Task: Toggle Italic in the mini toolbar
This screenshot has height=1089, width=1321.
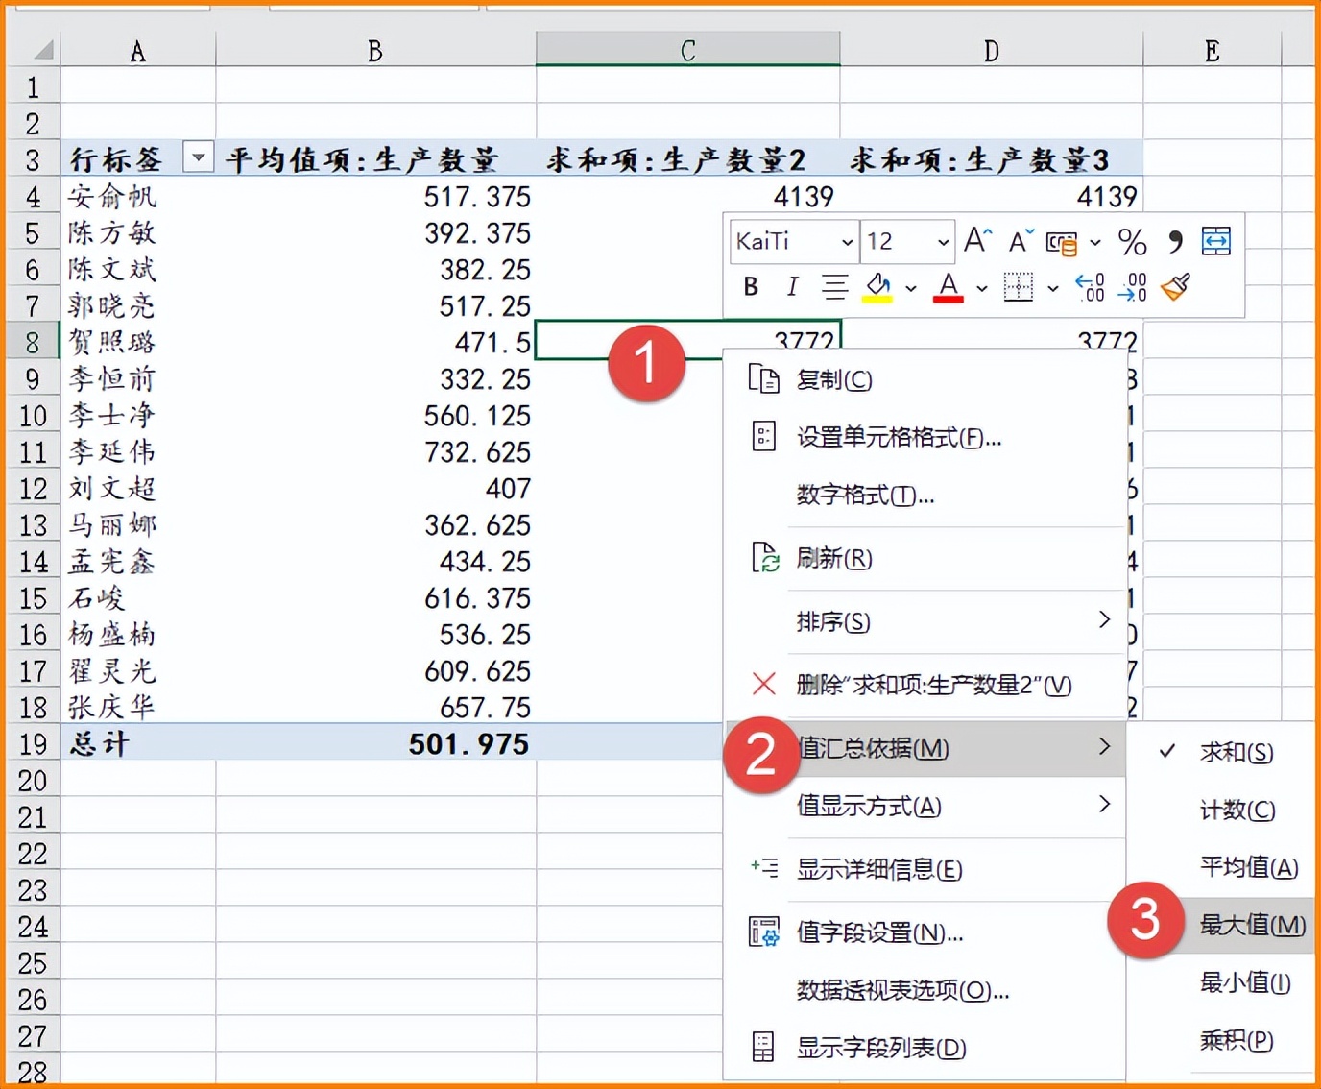Action: pyautogui.click(x=791, y=286)
